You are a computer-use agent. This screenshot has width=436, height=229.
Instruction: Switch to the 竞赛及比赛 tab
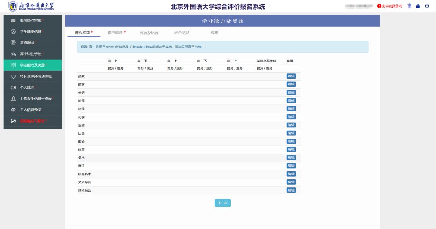(x=149, y=33)
